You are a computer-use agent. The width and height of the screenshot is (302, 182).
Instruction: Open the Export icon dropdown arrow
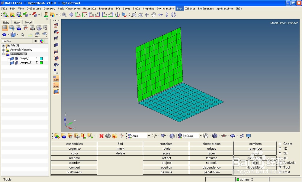39,15
